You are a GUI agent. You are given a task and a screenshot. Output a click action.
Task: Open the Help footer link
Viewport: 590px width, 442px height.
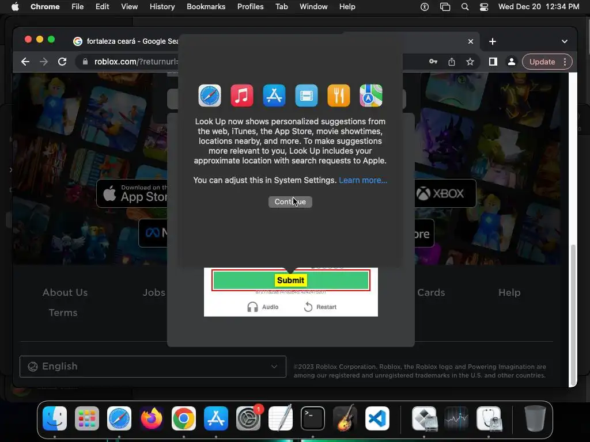pos(509,292)
